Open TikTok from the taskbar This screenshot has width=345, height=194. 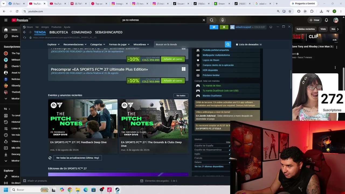(x=109, y=190)
